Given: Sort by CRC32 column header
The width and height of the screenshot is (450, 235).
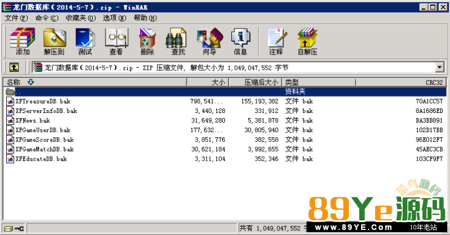Looking at the screenshot, I should point(401,82).
